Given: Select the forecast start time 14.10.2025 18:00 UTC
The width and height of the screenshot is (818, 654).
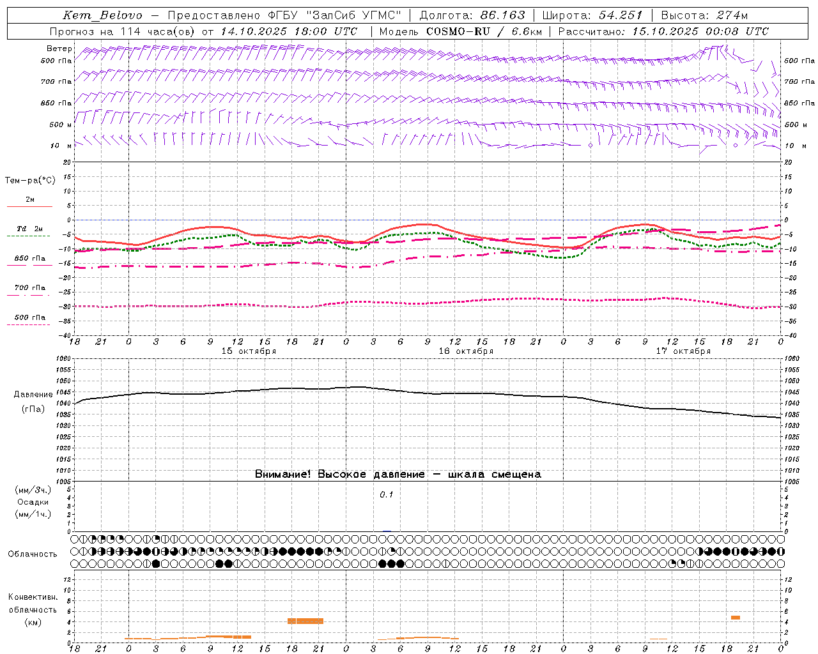Looking at the screenshot, I should pos(289,31).
